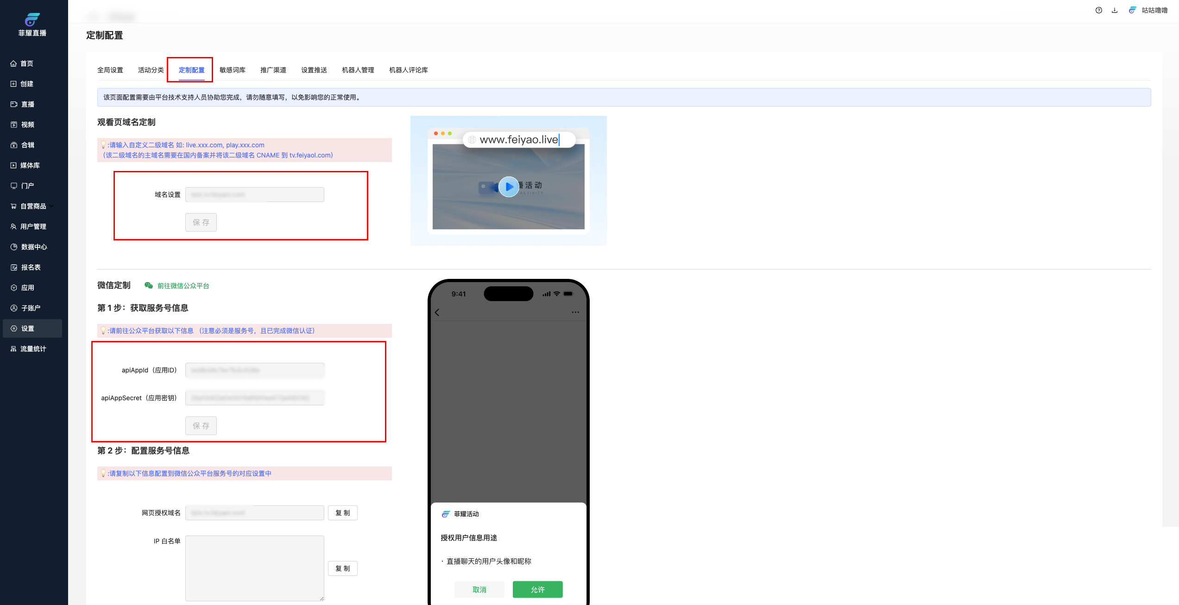Open 首页 home in sidebar

point(27,63)
